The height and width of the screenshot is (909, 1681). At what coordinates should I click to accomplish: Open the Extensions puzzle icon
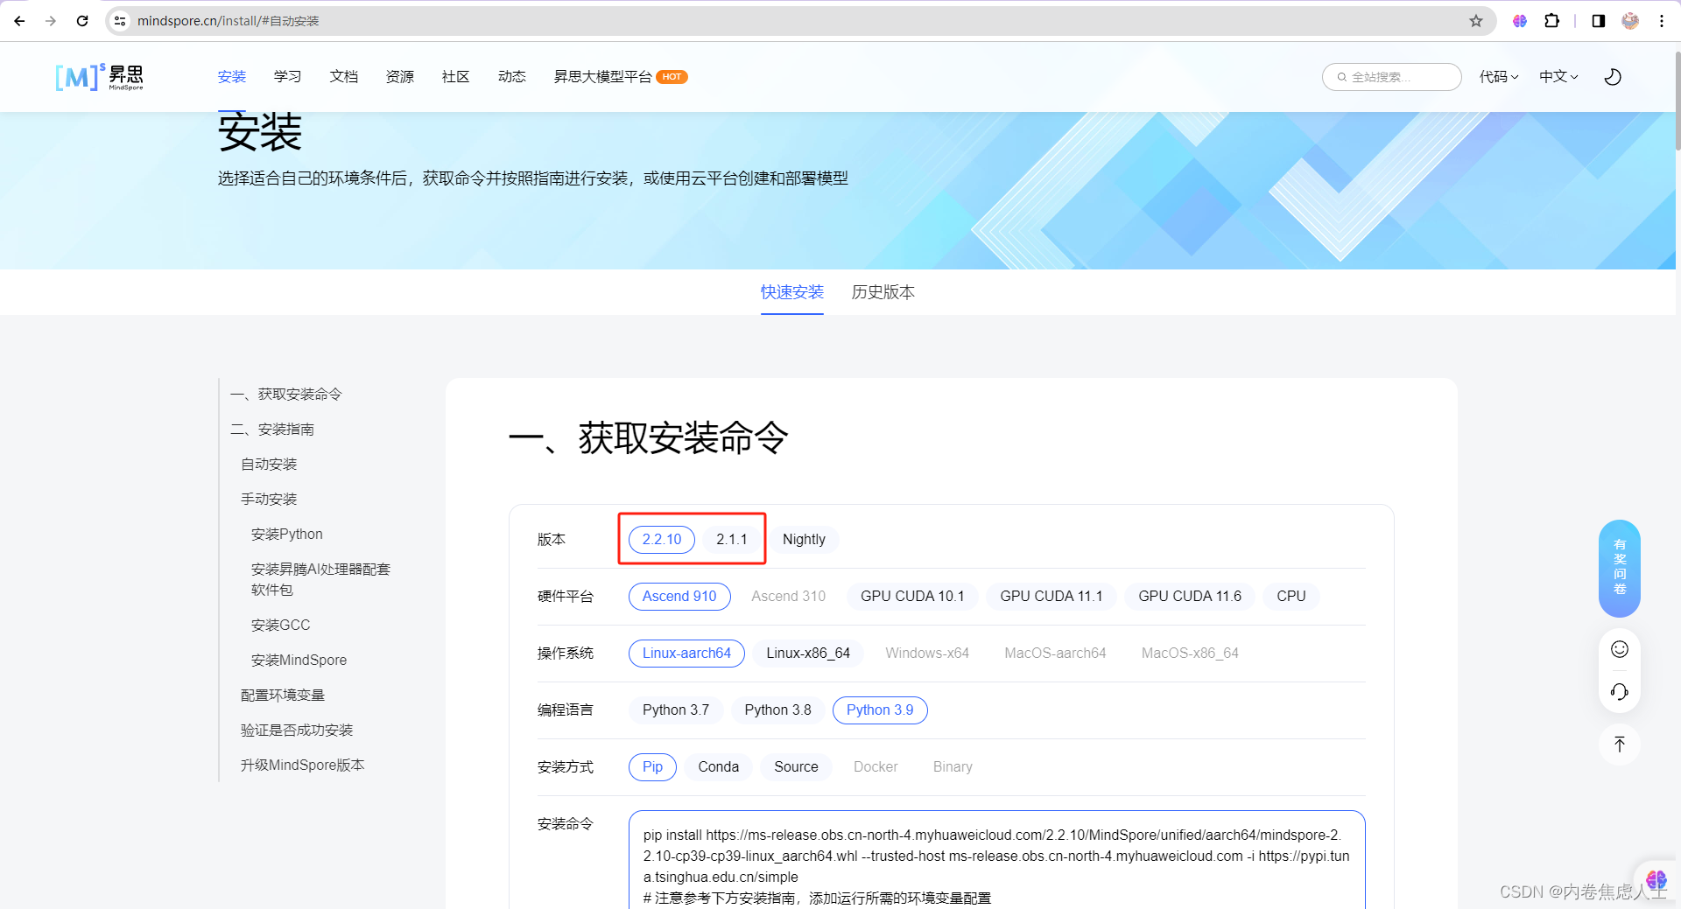(1551, 21)
